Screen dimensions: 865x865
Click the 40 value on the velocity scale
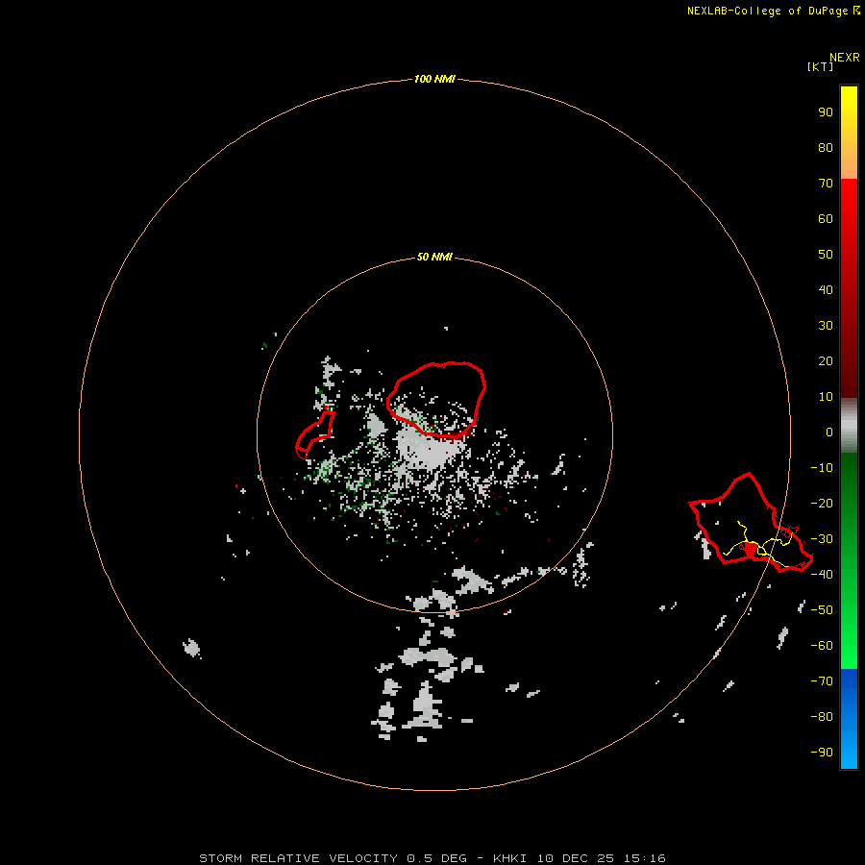point(826,289)
